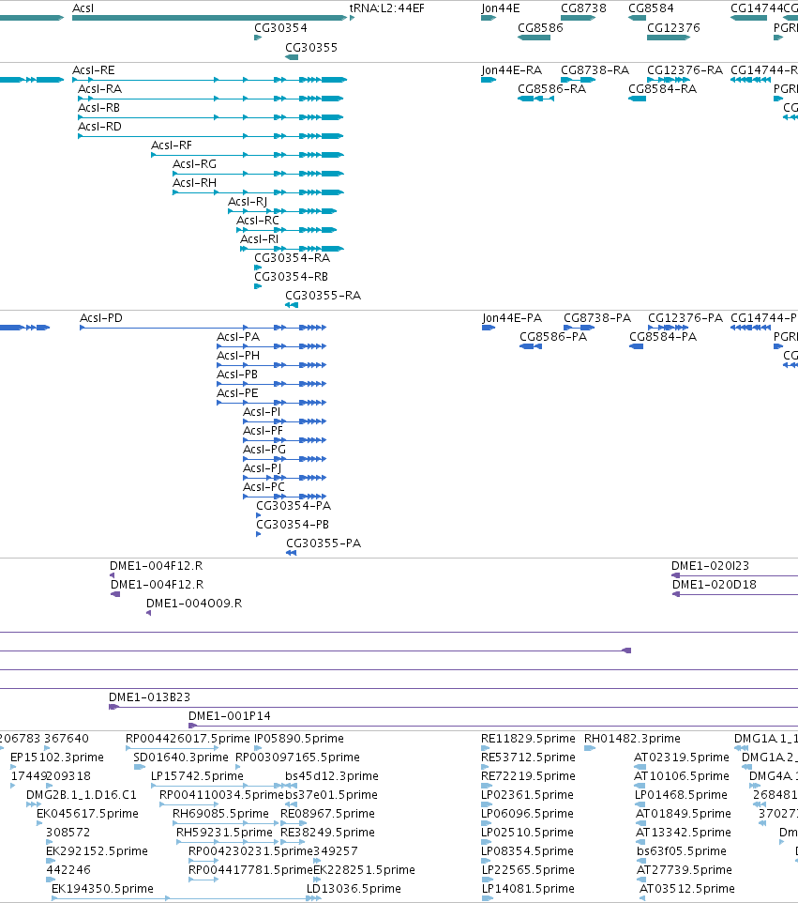Open the Acsl-RC transcript
This screenshot has width=798, height=903.
click(287, 230)
